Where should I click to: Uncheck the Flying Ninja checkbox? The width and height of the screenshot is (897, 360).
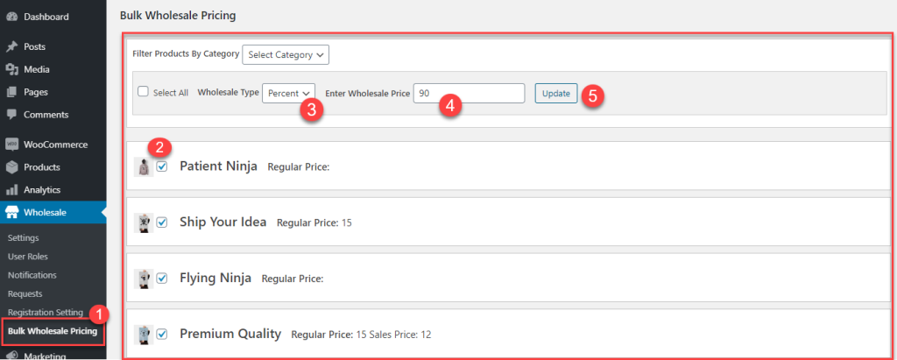162,279
